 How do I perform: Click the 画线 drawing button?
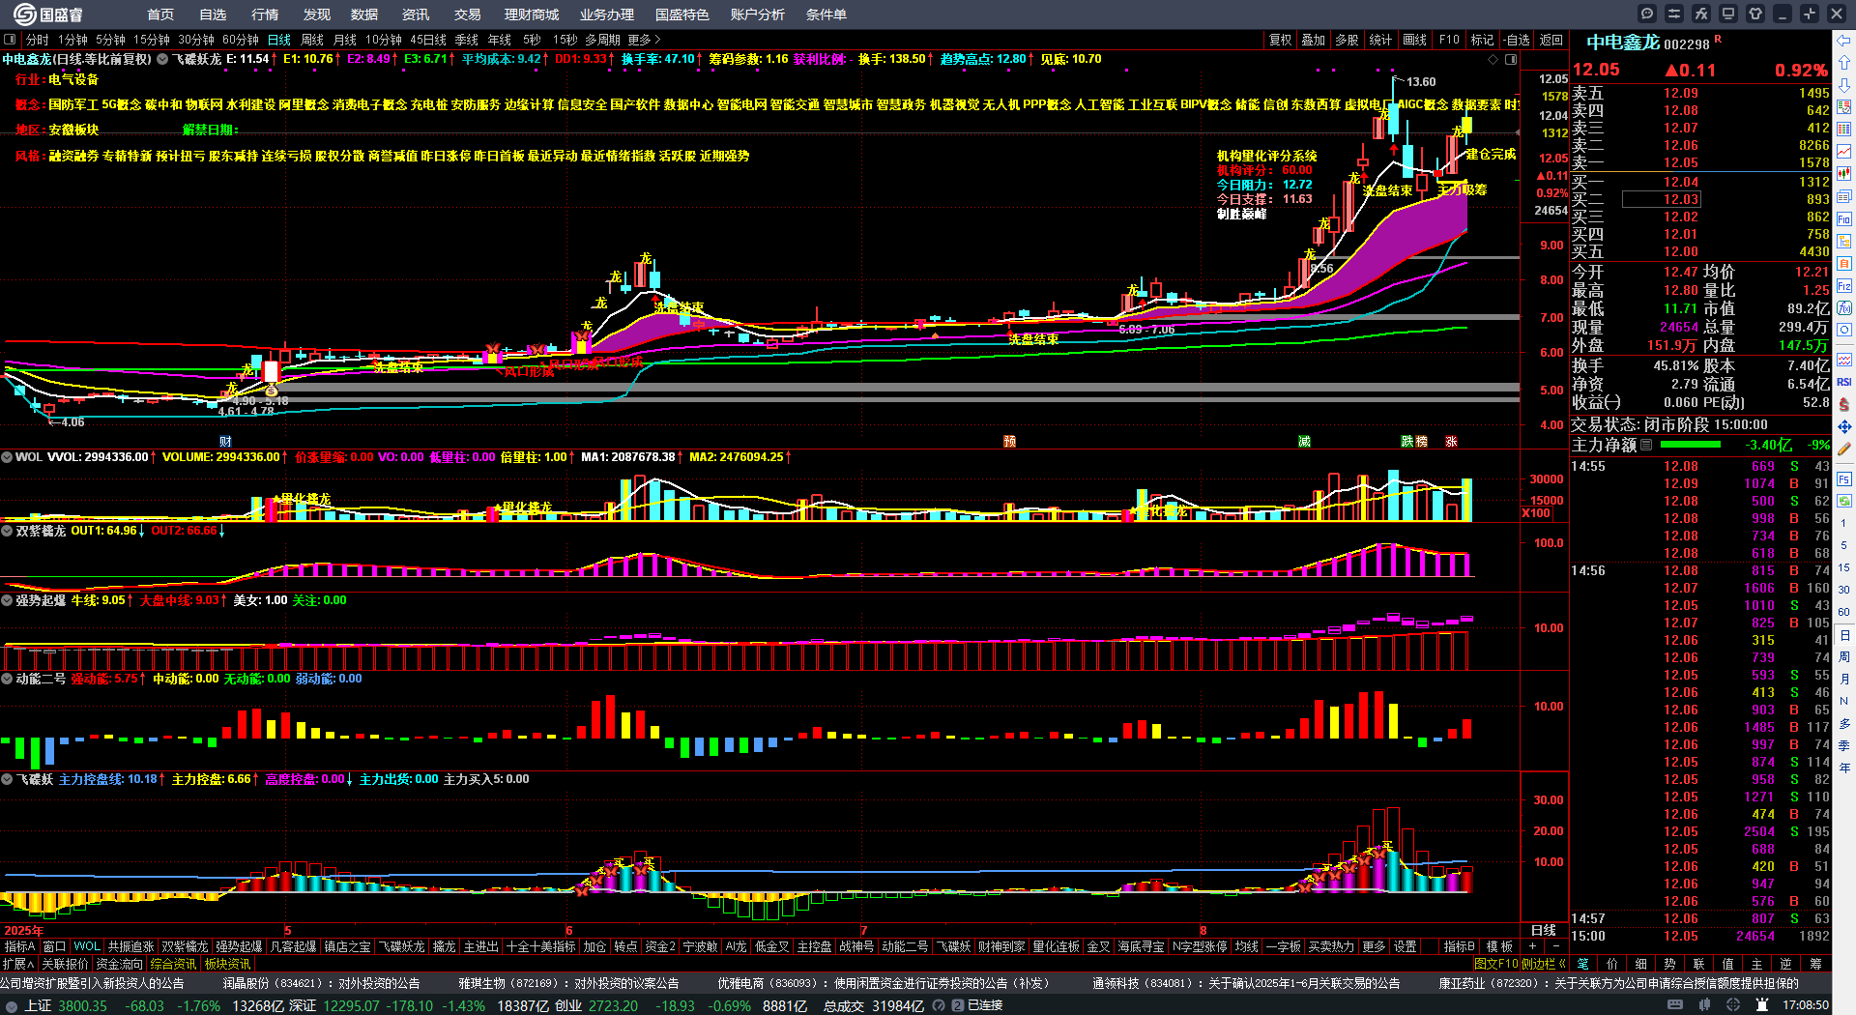tap(1415, 40)
